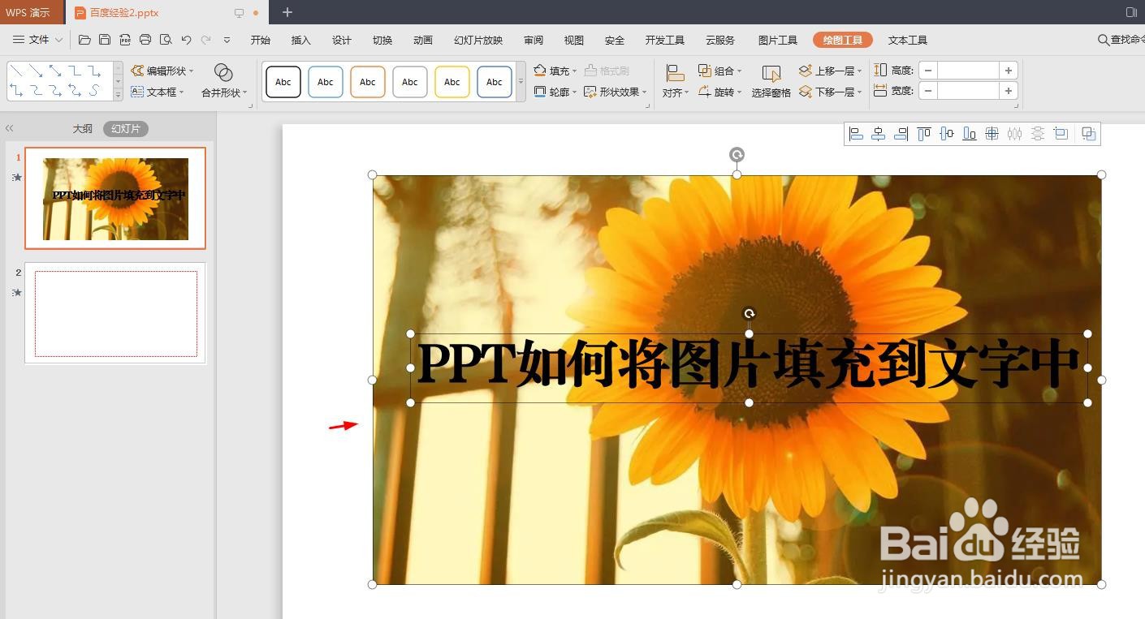
Task: Select the 合并形状 merge shapes tool
Action: point(221,81)
